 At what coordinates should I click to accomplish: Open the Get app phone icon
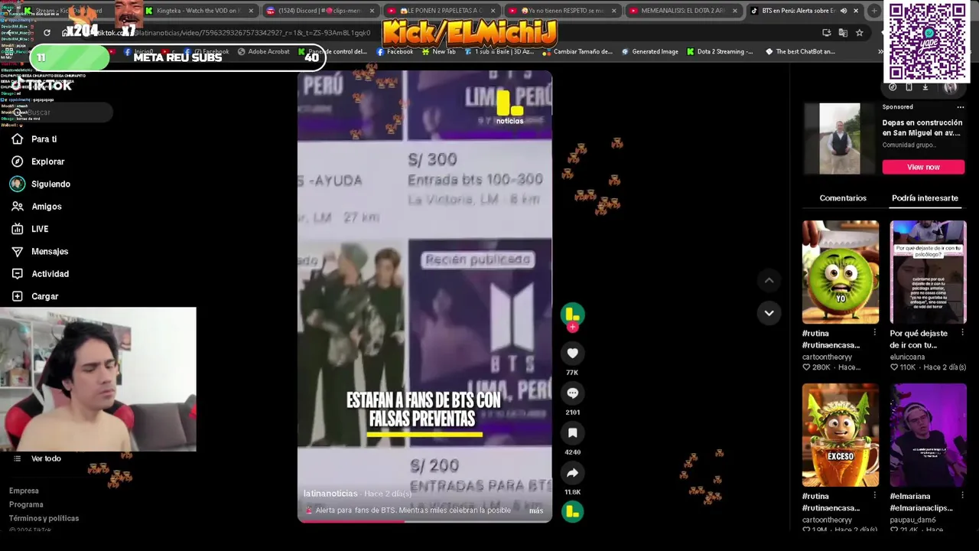[909, 86]
